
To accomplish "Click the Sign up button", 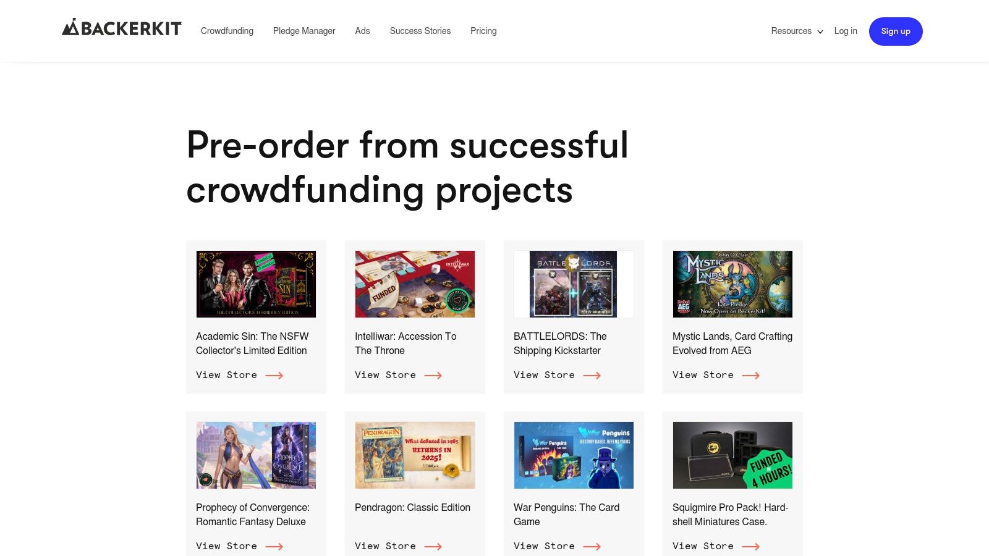I will [896, 32].
